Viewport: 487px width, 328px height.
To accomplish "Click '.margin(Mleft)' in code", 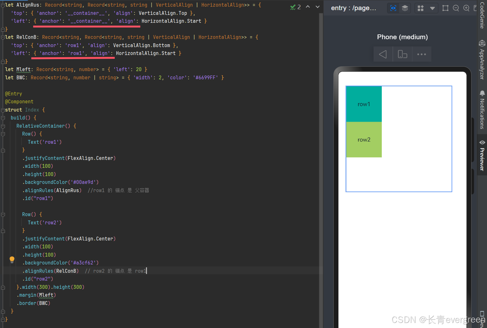I will [36, 295].
